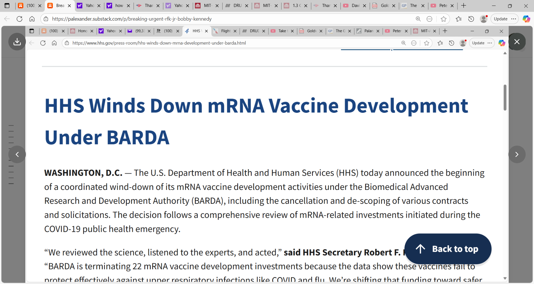Open history in outer browser toolbar

[471, 19]
